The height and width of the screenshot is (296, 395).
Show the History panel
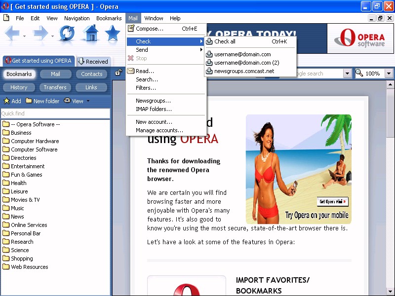tap(19, 87)
